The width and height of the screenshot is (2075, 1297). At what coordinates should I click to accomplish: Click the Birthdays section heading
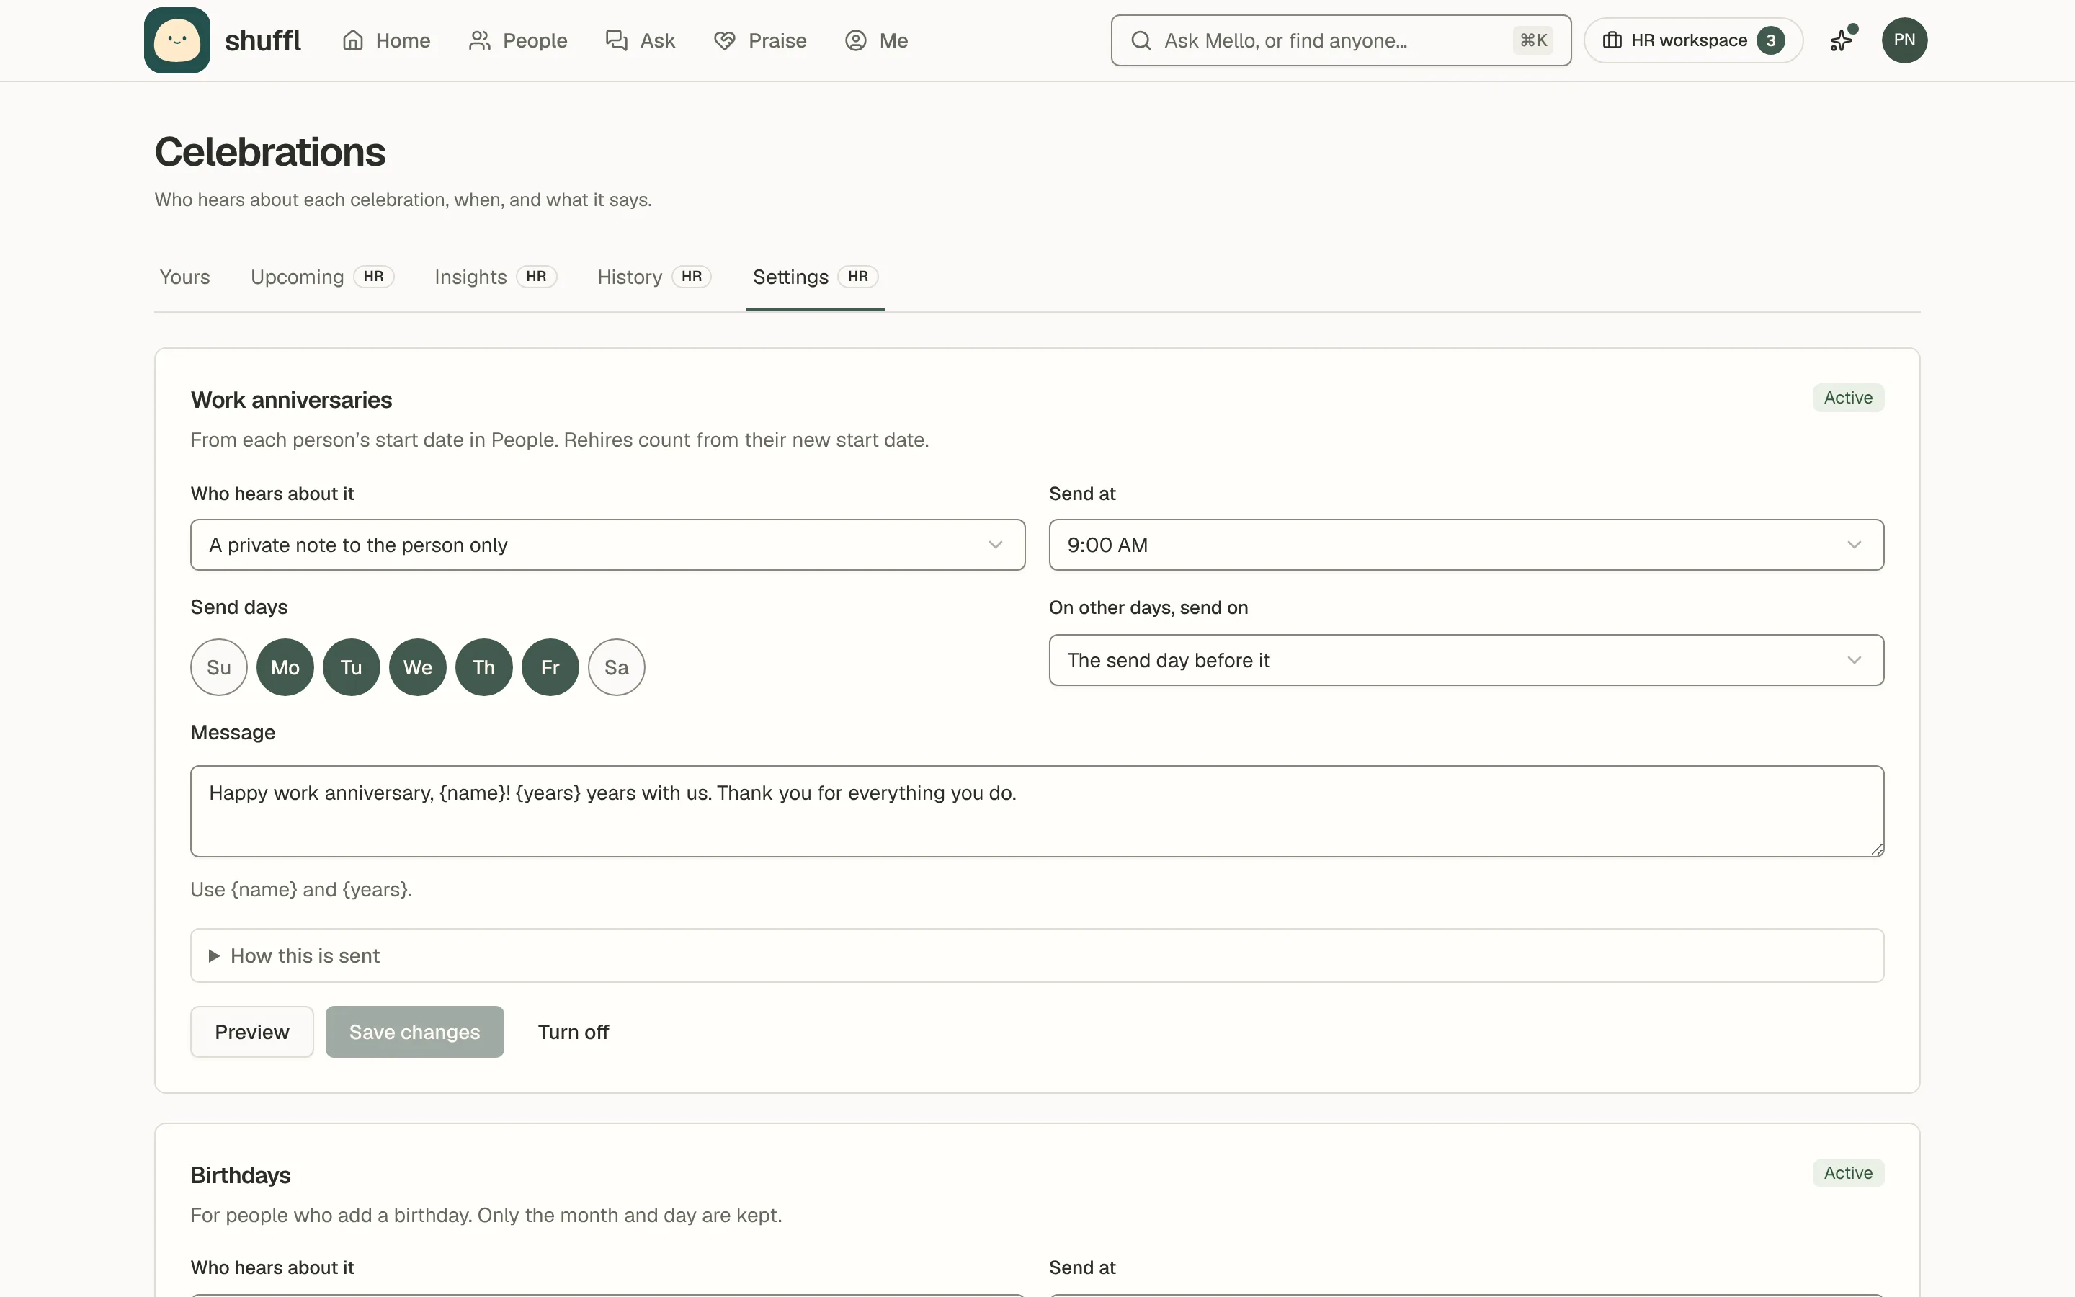240,1175
